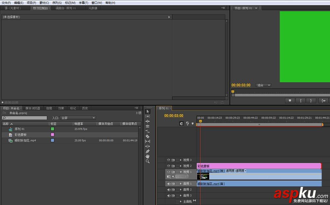Select the Ripple Edit tool
The image size is (330, 205).
[x=148, y=121]
